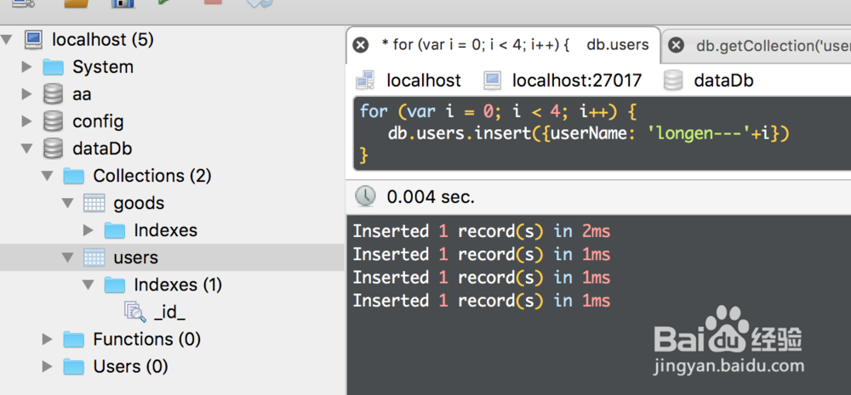
Task: Click the goods collection table icon
Action: pos(94,203)
